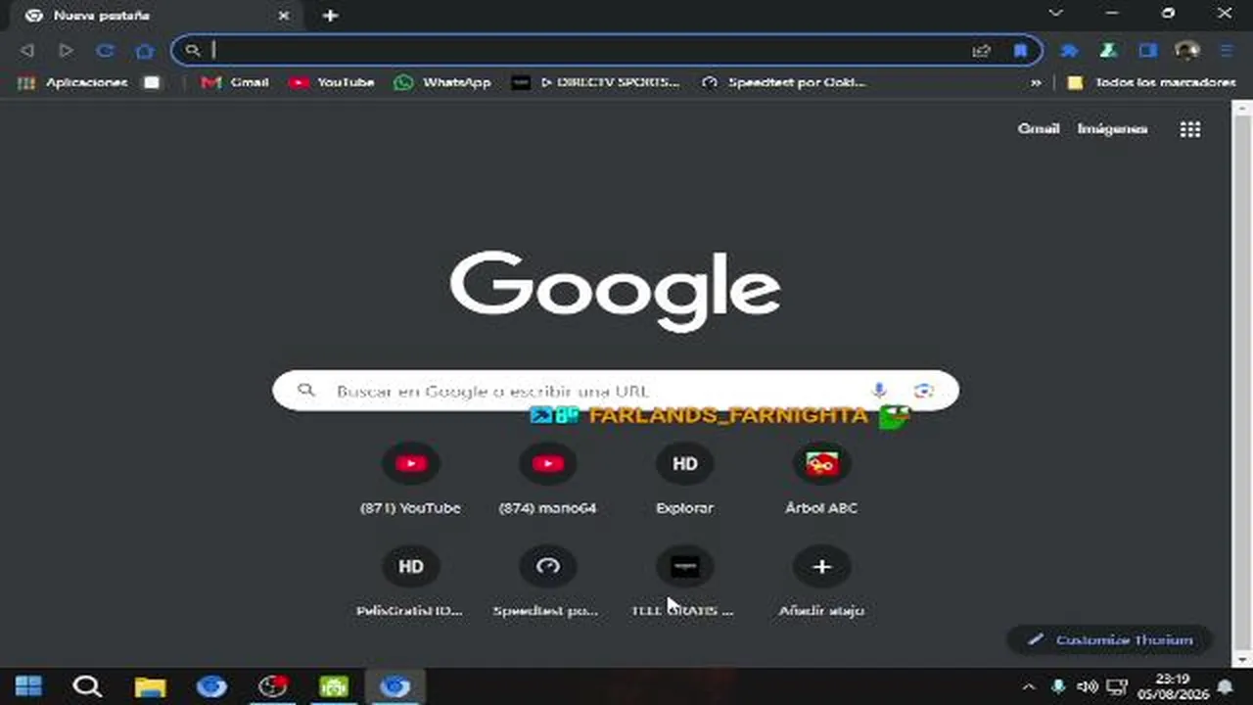
Task: Open the Árbol ABC shortcut
Action: (821, 478)
